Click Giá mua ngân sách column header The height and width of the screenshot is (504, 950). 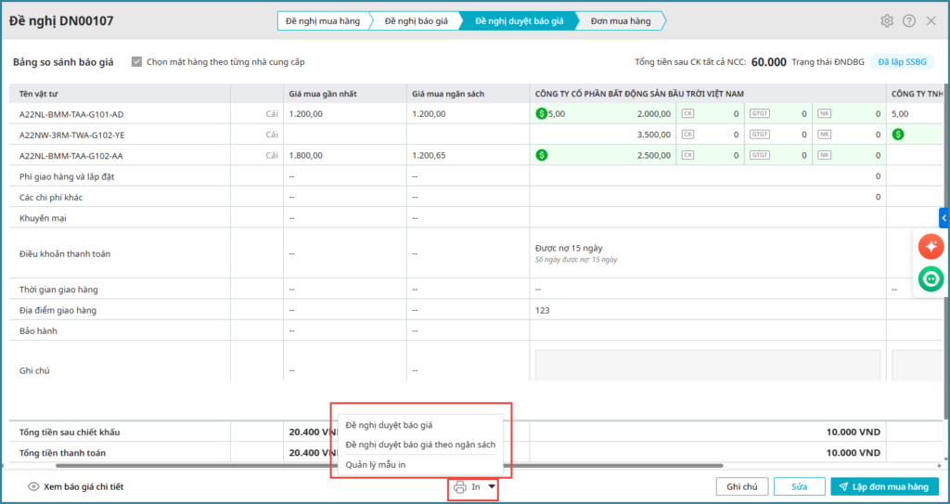pos(448,94)
